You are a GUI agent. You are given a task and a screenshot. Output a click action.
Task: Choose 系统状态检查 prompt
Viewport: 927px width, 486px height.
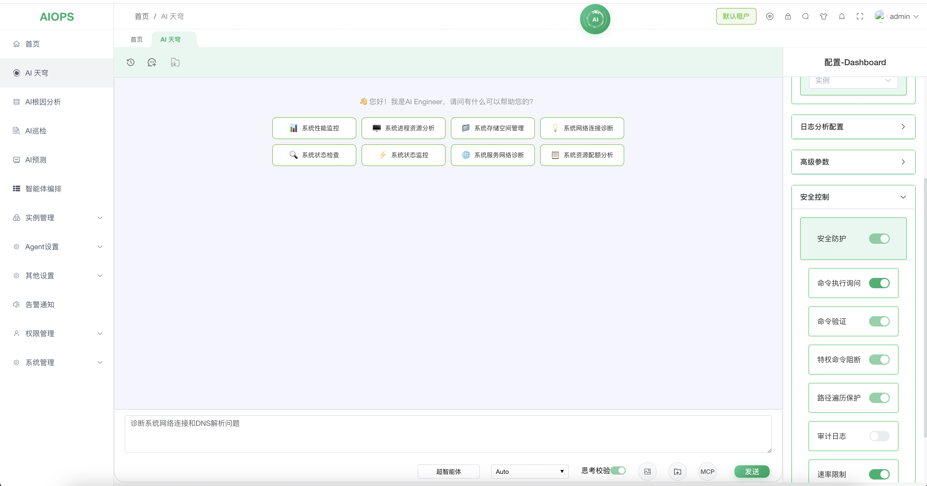314,155
